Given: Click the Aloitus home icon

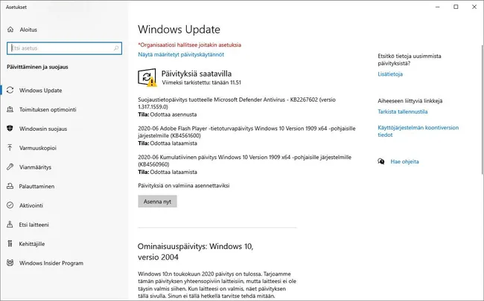Looking at the screenshot, I should point(10,30).
